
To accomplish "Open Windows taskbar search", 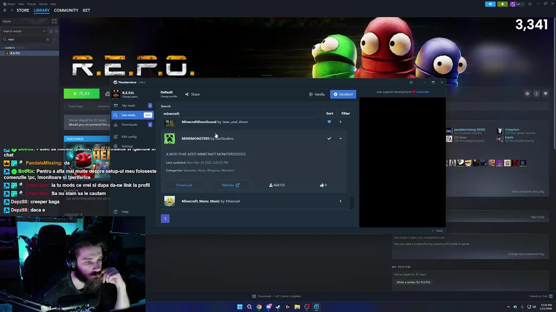I will 249,307.
